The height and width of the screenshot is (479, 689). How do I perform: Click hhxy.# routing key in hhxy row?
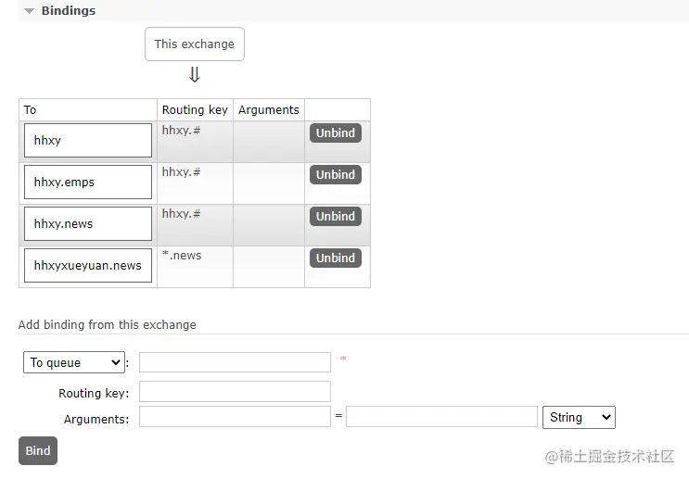pyautogui.click(x=181, y=131)
